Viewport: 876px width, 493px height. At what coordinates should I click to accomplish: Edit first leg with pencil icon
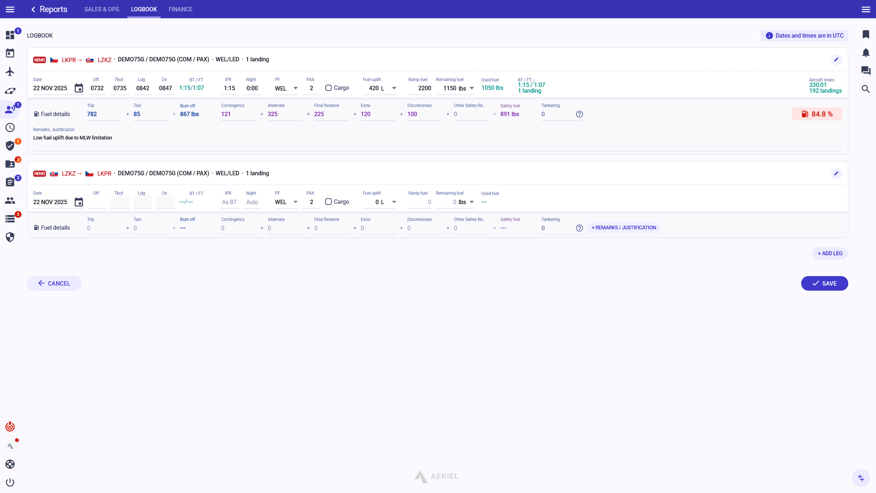[x=836, y=60]
